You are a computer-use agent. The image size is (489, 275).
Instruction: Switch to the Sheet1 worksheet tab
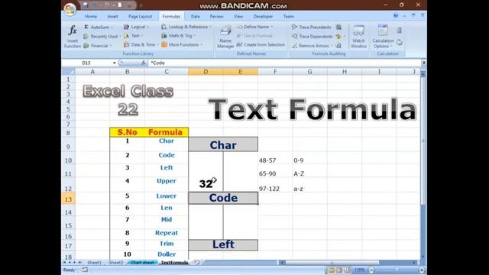[x=94, y=263]
